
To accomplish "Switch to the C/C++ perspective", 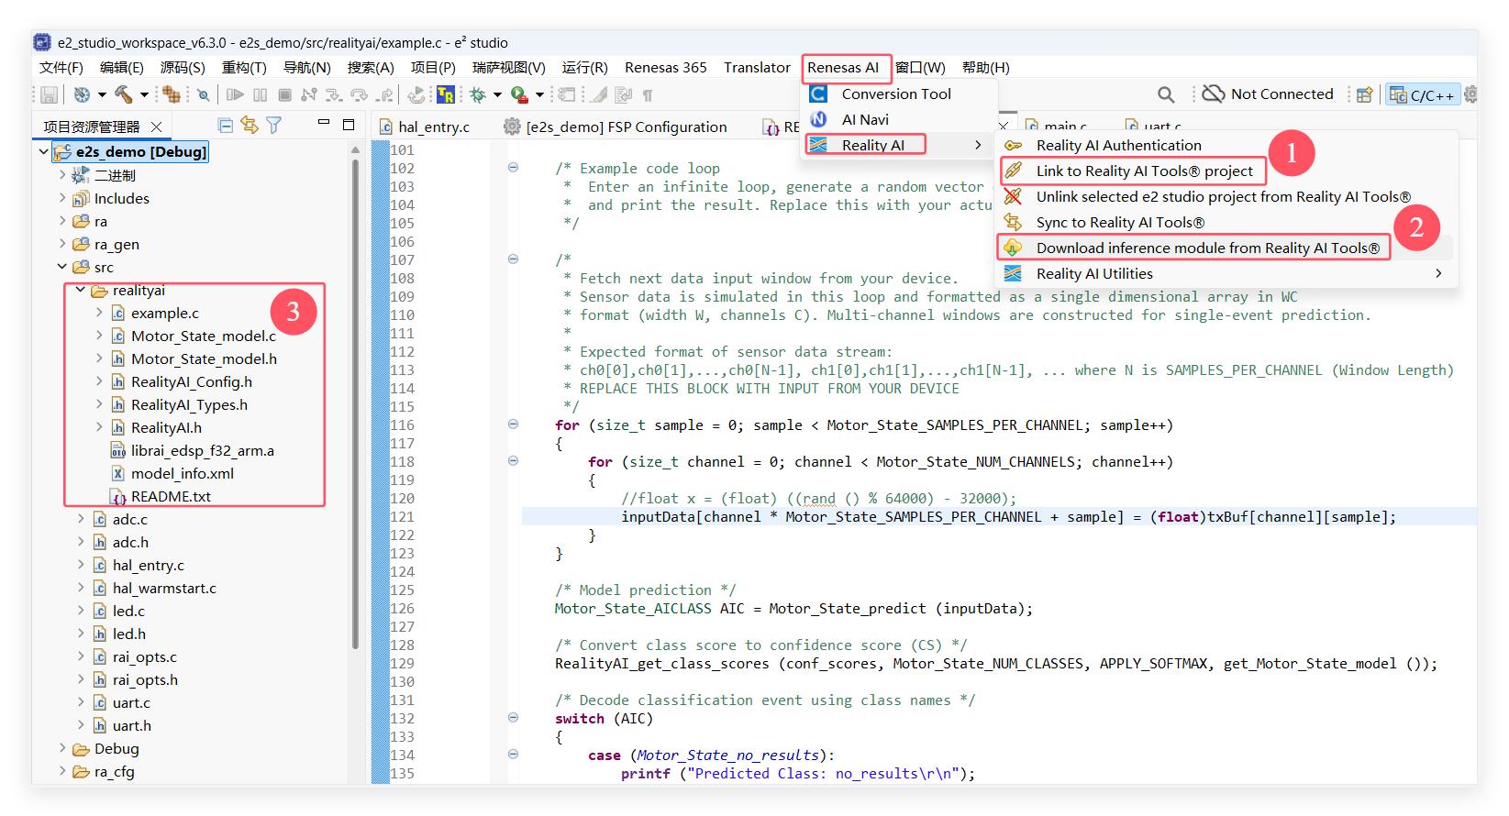I will pos(1422,94).
